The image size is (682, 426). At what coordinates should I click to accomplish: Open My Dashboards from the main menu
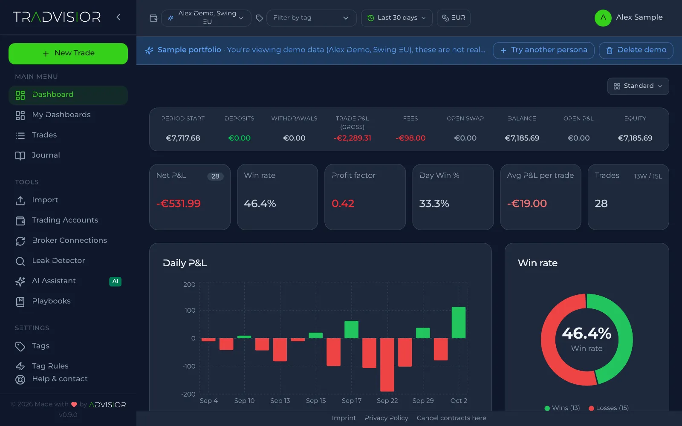68,115
